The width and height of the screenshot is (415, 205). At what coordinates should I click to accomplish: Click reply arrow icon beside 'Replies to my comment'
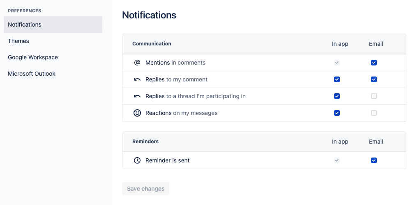pyautogui.click(x=137, y=79)
